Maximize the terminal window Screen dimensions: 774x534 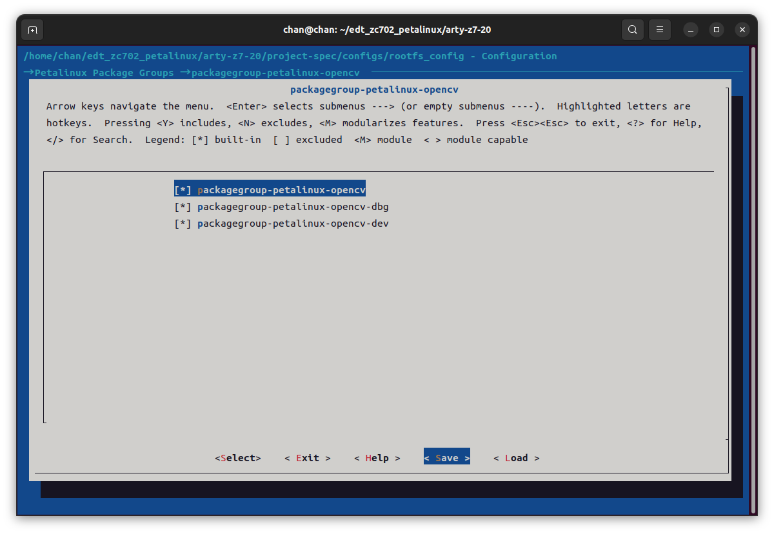(717, 30)
